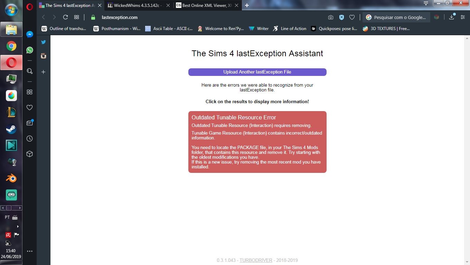The image size is (470, 265).
Task: Open the Windows Start orb
Action: pos(11,10)
